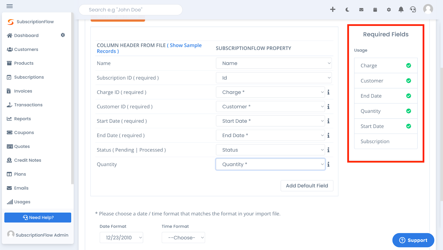This screenshot has height=250, width=443.
Task: Open the Time Format chooser
Action: [x=183, y=237]
